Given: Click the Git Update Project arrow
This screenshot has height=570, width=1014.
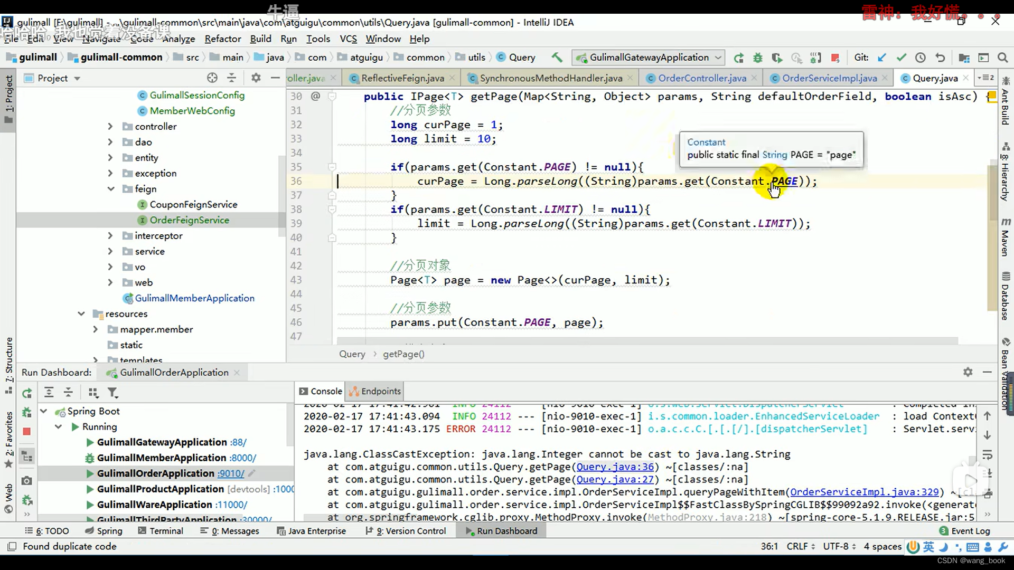Looking at the screenshot, I should point(882,58).
